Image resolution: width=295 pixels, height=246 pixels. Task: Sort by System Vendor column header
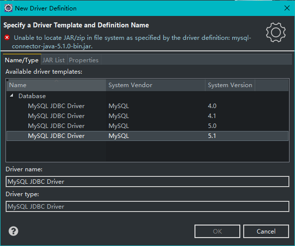pyautogui.click(x=155, y=85)
